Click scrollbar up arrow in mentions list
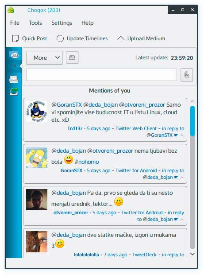Image resolution: width=204 pixels, height=278 pixels. tap(192, 101)
